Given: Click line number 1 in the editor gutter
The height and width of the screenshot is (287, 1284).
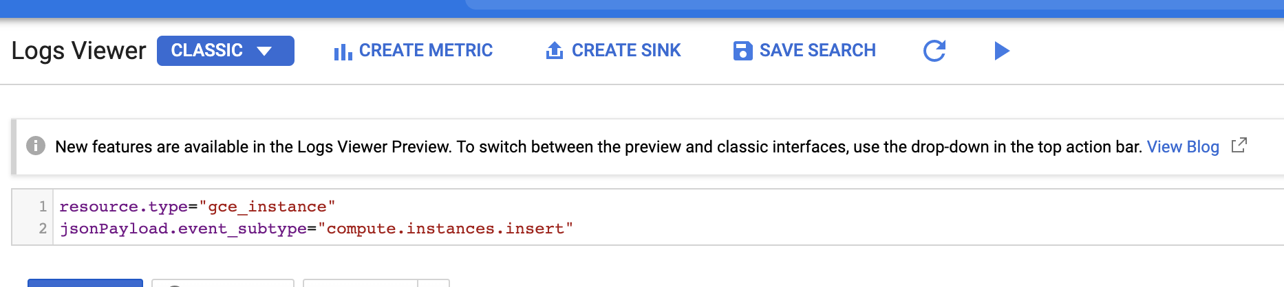Looking at the screenshot, I should coord(43,207).
